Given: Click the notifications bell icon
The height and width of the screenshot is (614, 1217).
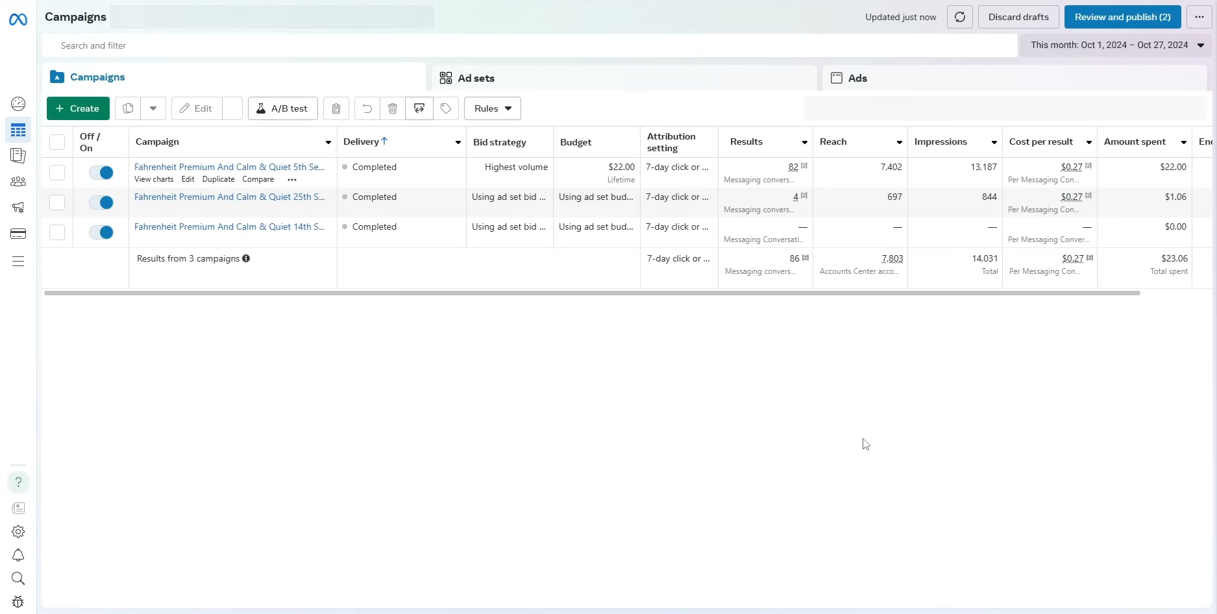Looking at the screenshot, I should click(18, 556).
